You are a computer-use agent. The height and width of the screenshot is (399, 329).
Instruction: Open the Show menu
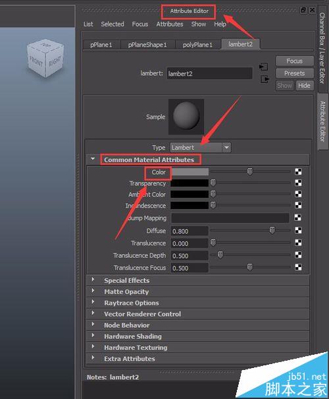(199, 24)
